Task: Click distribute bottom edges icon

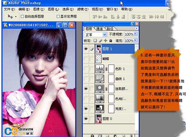Action: click(x=144, y=17)
